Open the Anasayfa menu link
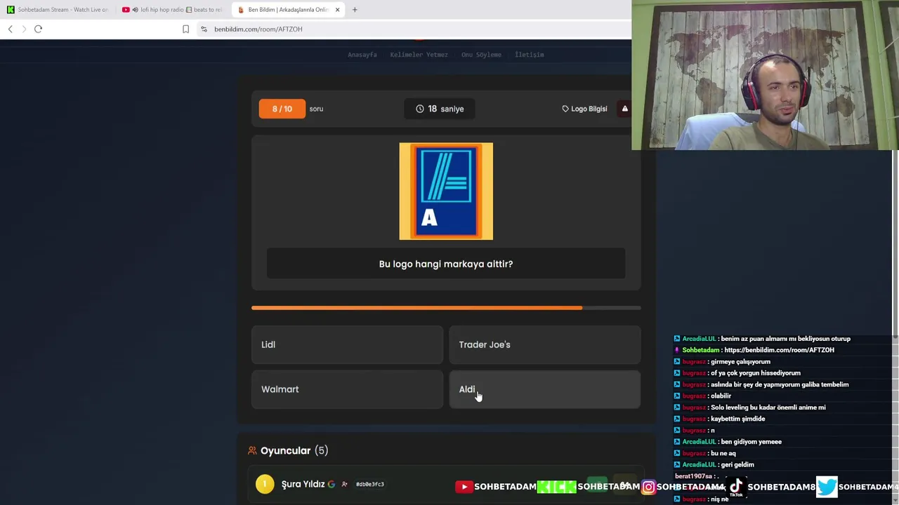This screenshot has width=899, height=505. point(362,55)
